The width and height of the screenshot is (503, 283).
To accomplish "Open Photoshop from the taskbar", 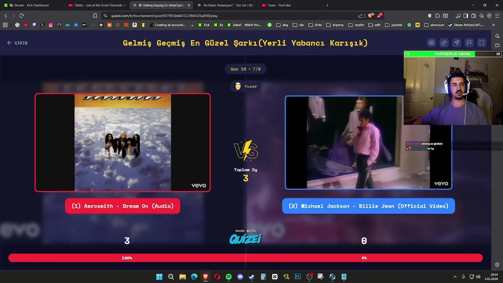I will [x=298, y=277].
